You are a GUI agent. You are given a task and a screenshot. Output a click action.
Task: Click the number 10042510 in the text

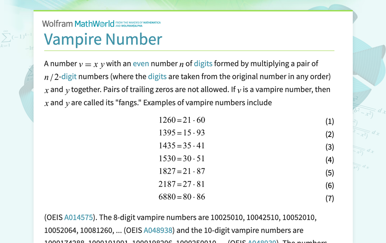263,217
